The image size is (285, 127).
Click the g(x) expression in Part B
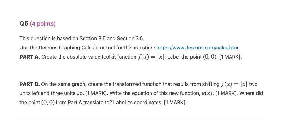[x=207, y=93]
